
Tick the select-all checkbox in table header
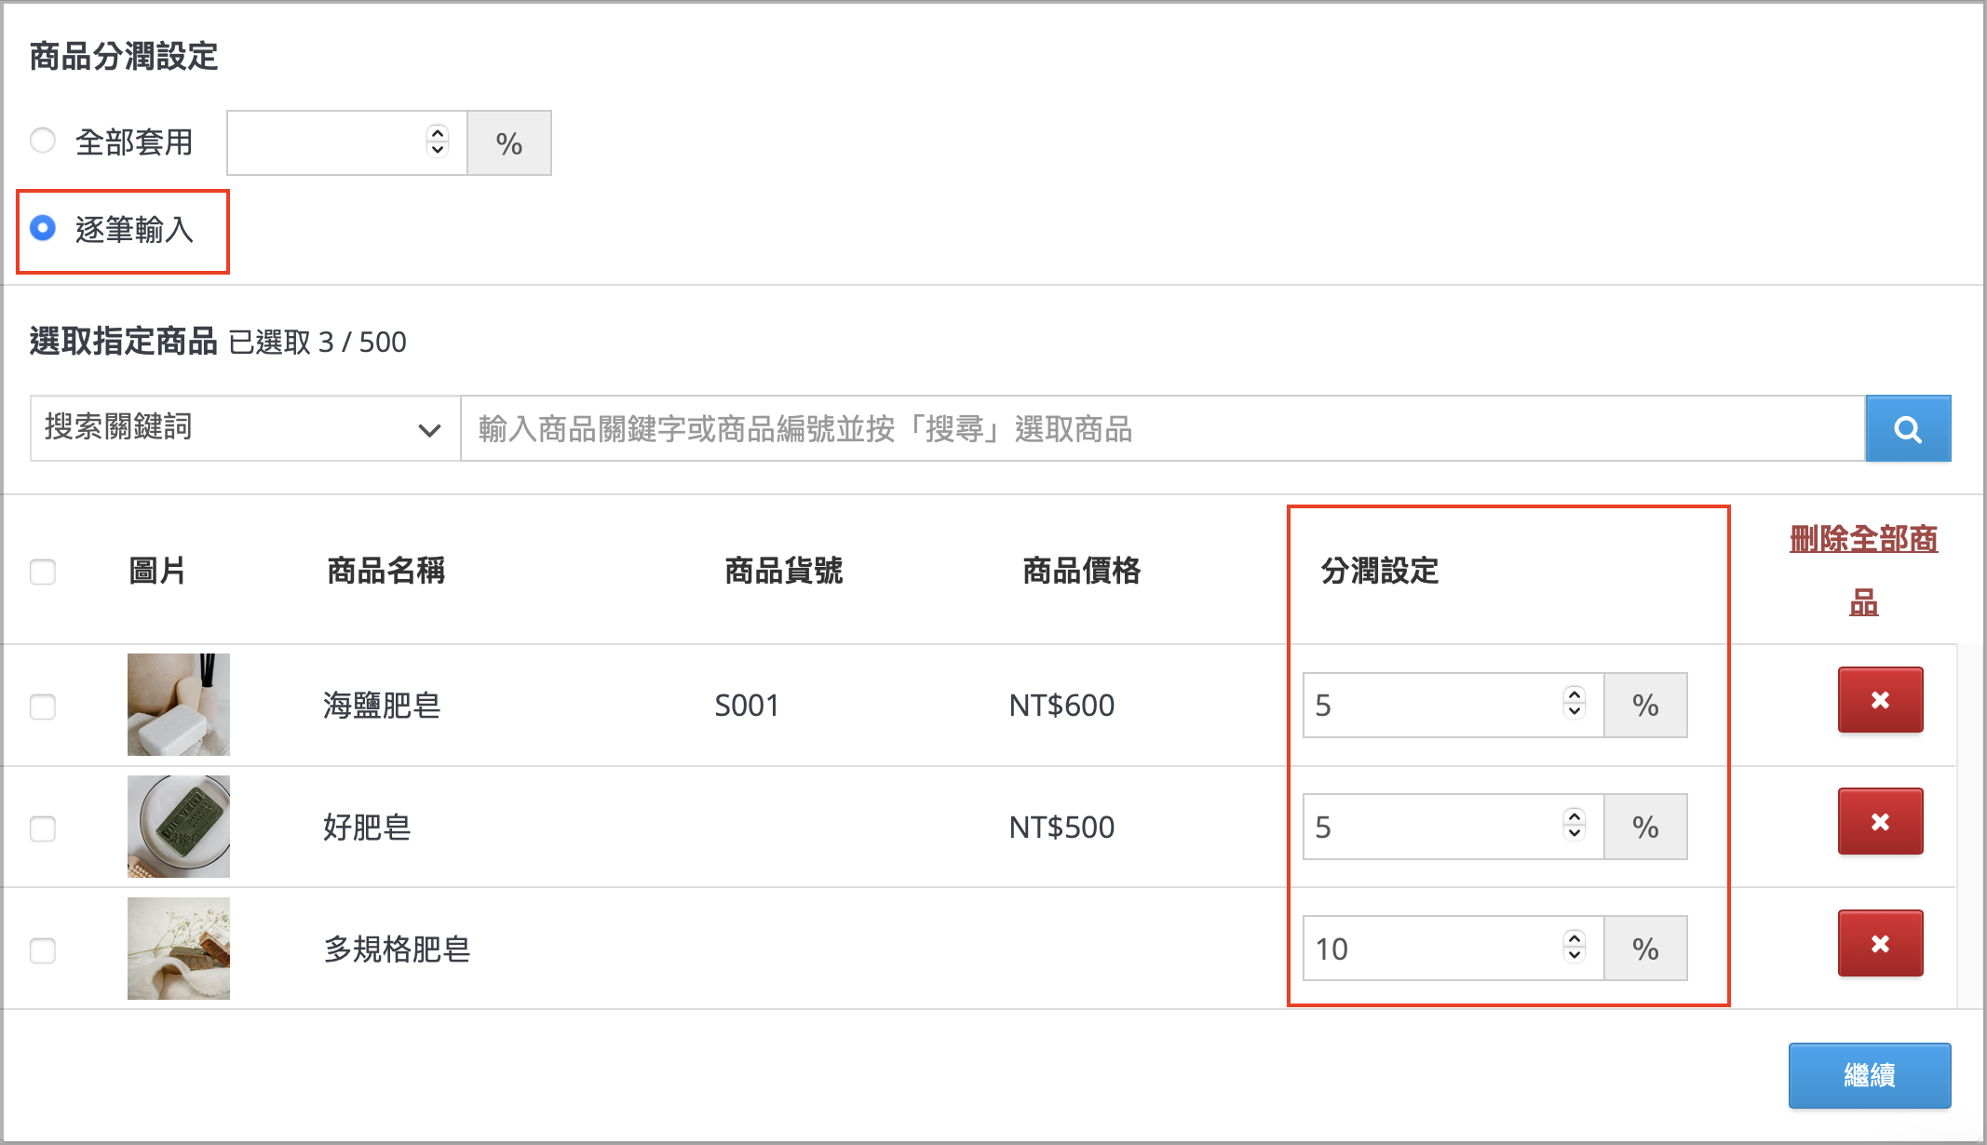coord(43,572)
